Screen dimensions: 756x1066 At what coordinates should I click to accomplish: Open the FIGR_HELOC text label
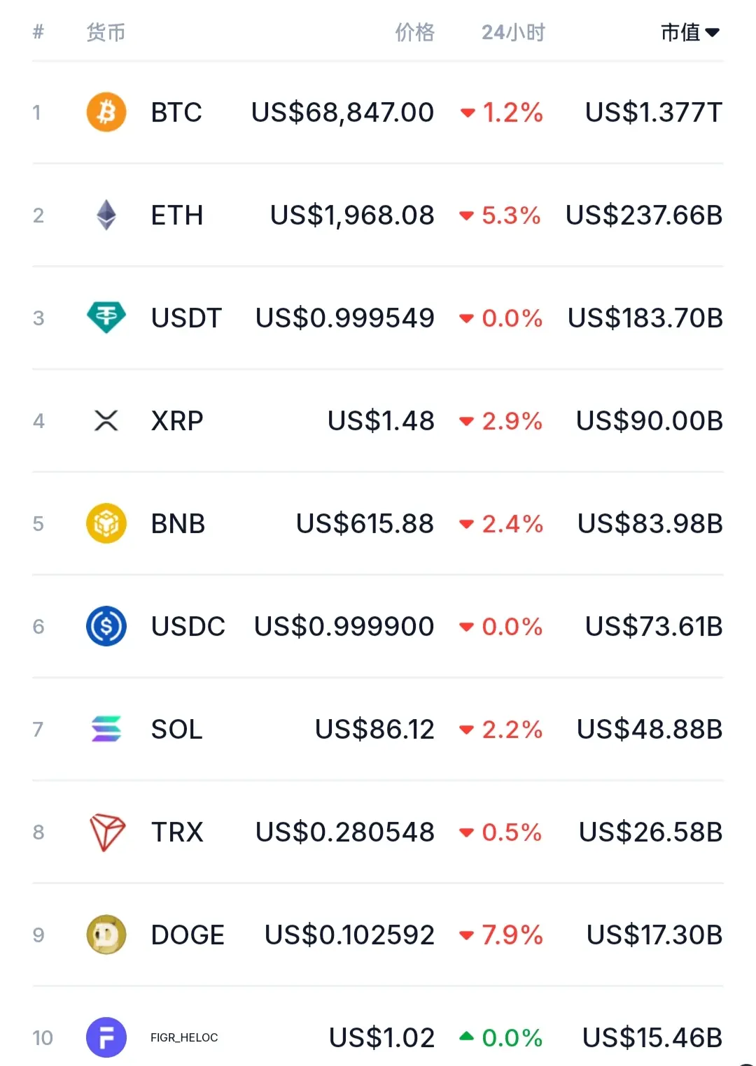(184, 1037)
